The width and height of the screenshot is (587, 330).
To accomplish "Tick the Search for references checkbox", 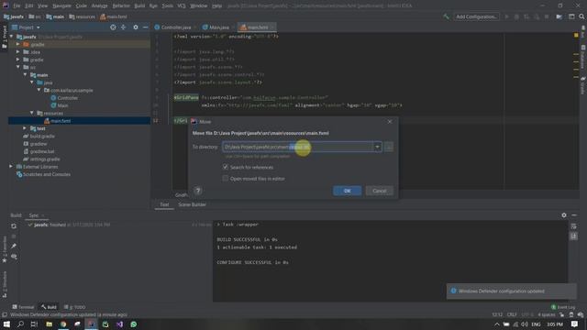I will pos(226,167).
